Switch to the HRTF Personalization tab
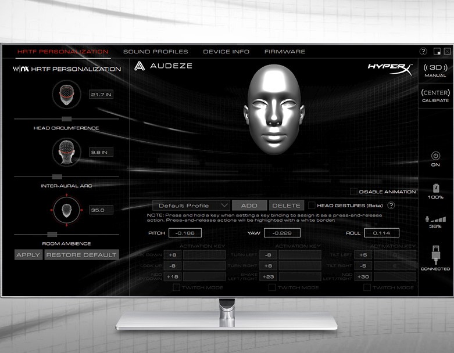 point(63,52)
